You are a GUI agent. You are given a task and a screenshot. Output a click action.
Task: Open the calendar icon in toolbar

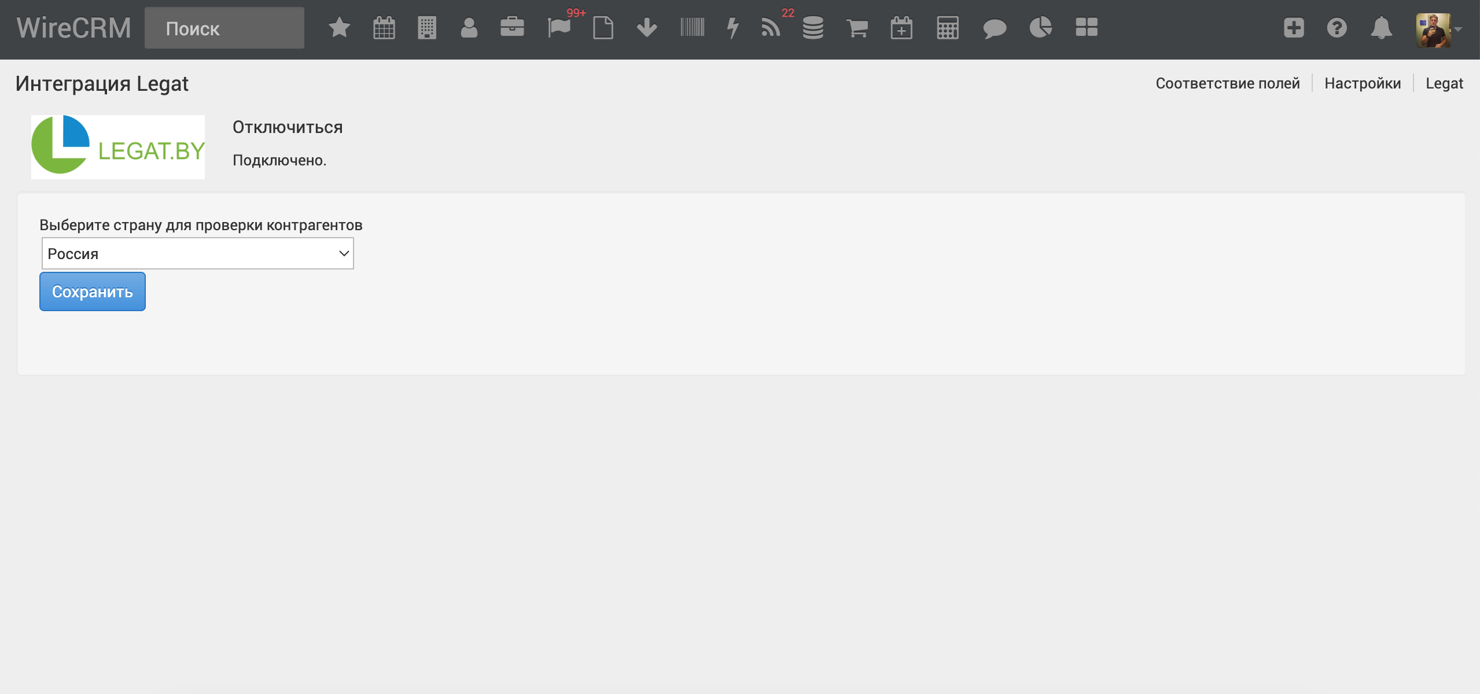384,28
